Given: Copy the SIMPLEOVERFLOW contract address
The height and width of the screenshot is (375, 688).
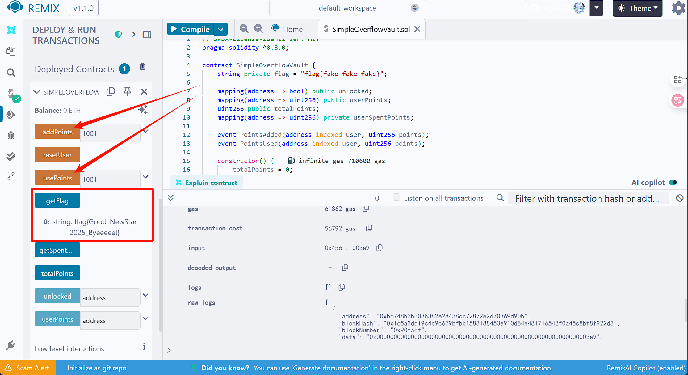Looking at the screenshot, I should (111, 91).
